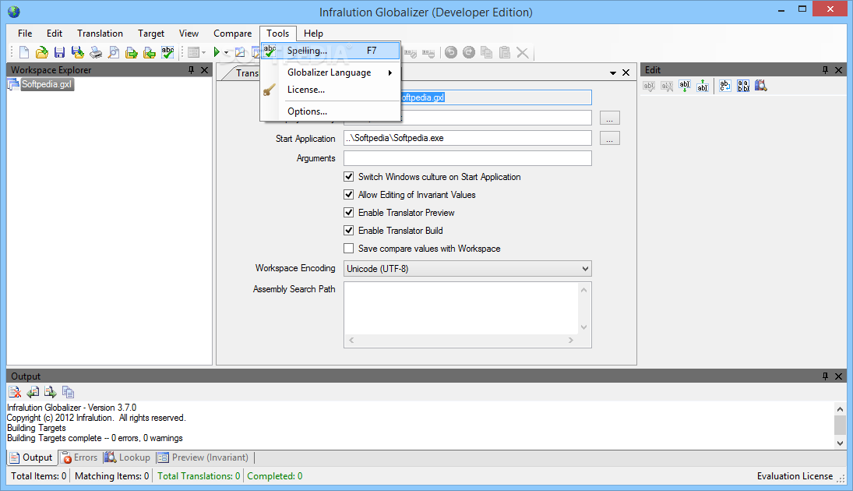The image size is (853, 491).
Task: Click the export folder icon with green arrow right
Action: click(132, 52)
